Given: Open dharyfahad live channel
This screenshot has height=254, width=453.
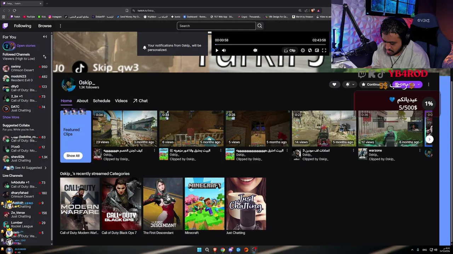Looking at the screenshot, I should [x=25, y=195].
